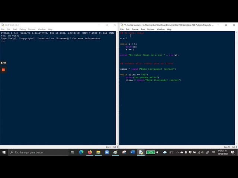Open Window menu in IDLE Shell window
Image resolution: width=238 pixels, height=178 pixels.
tap(42, 29)
